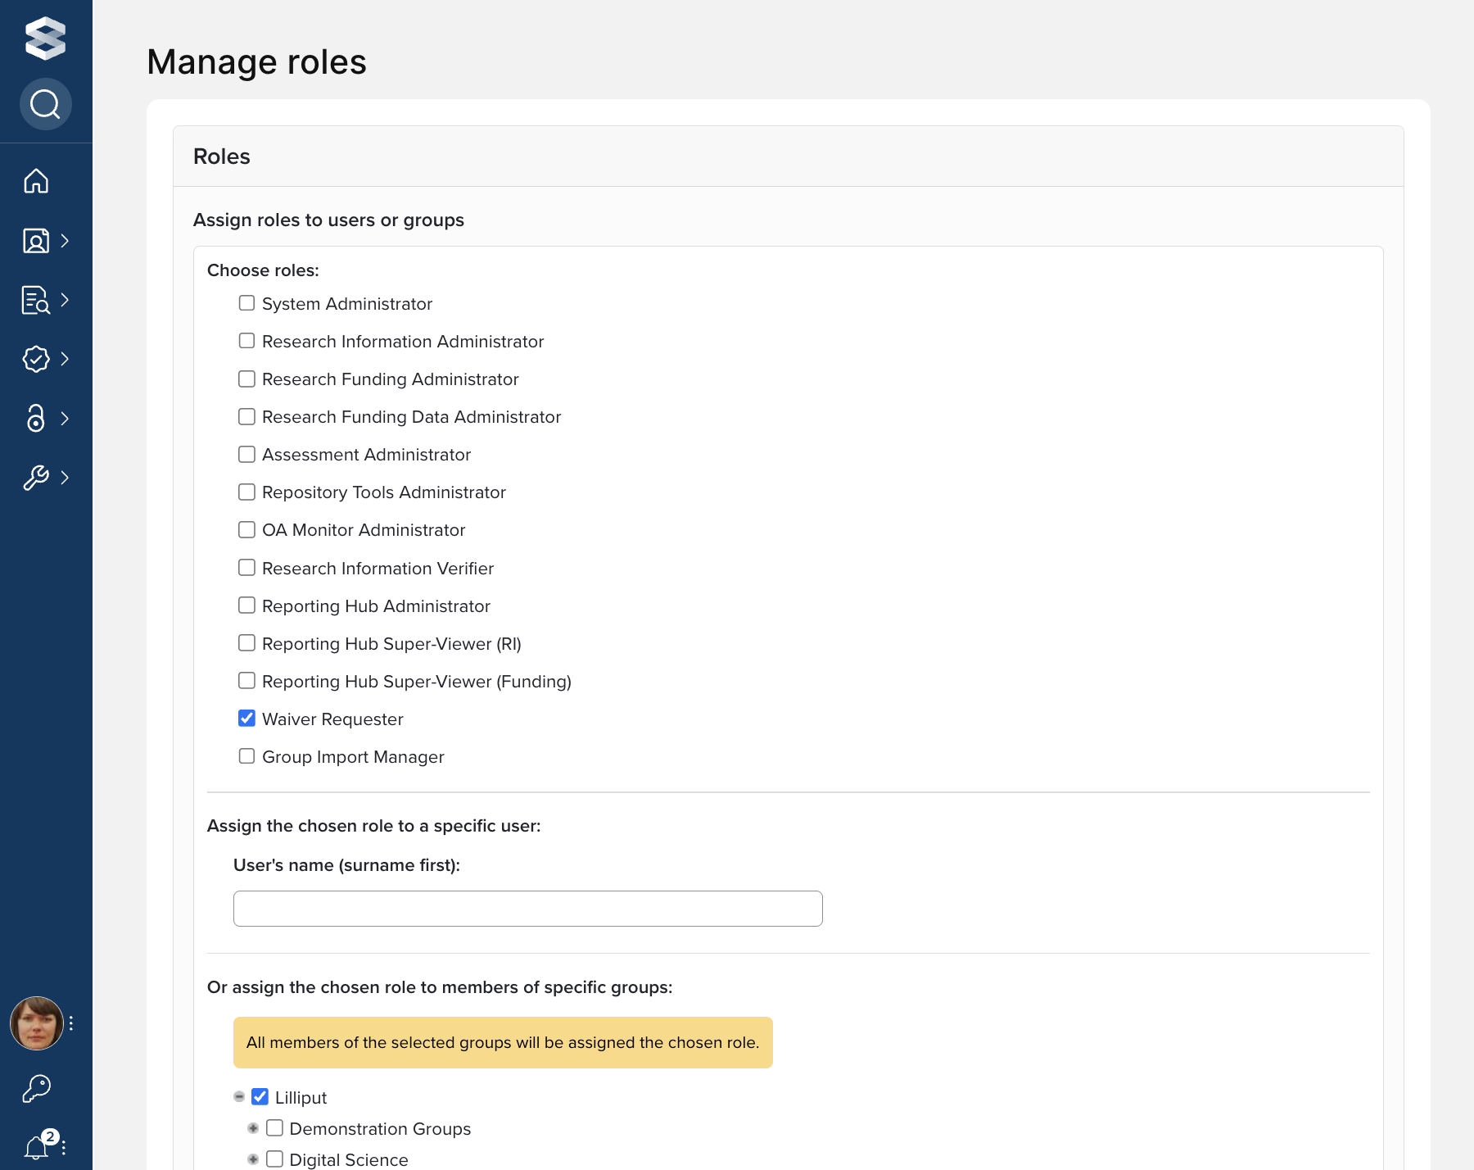Click the user avatar photo

36,1023
